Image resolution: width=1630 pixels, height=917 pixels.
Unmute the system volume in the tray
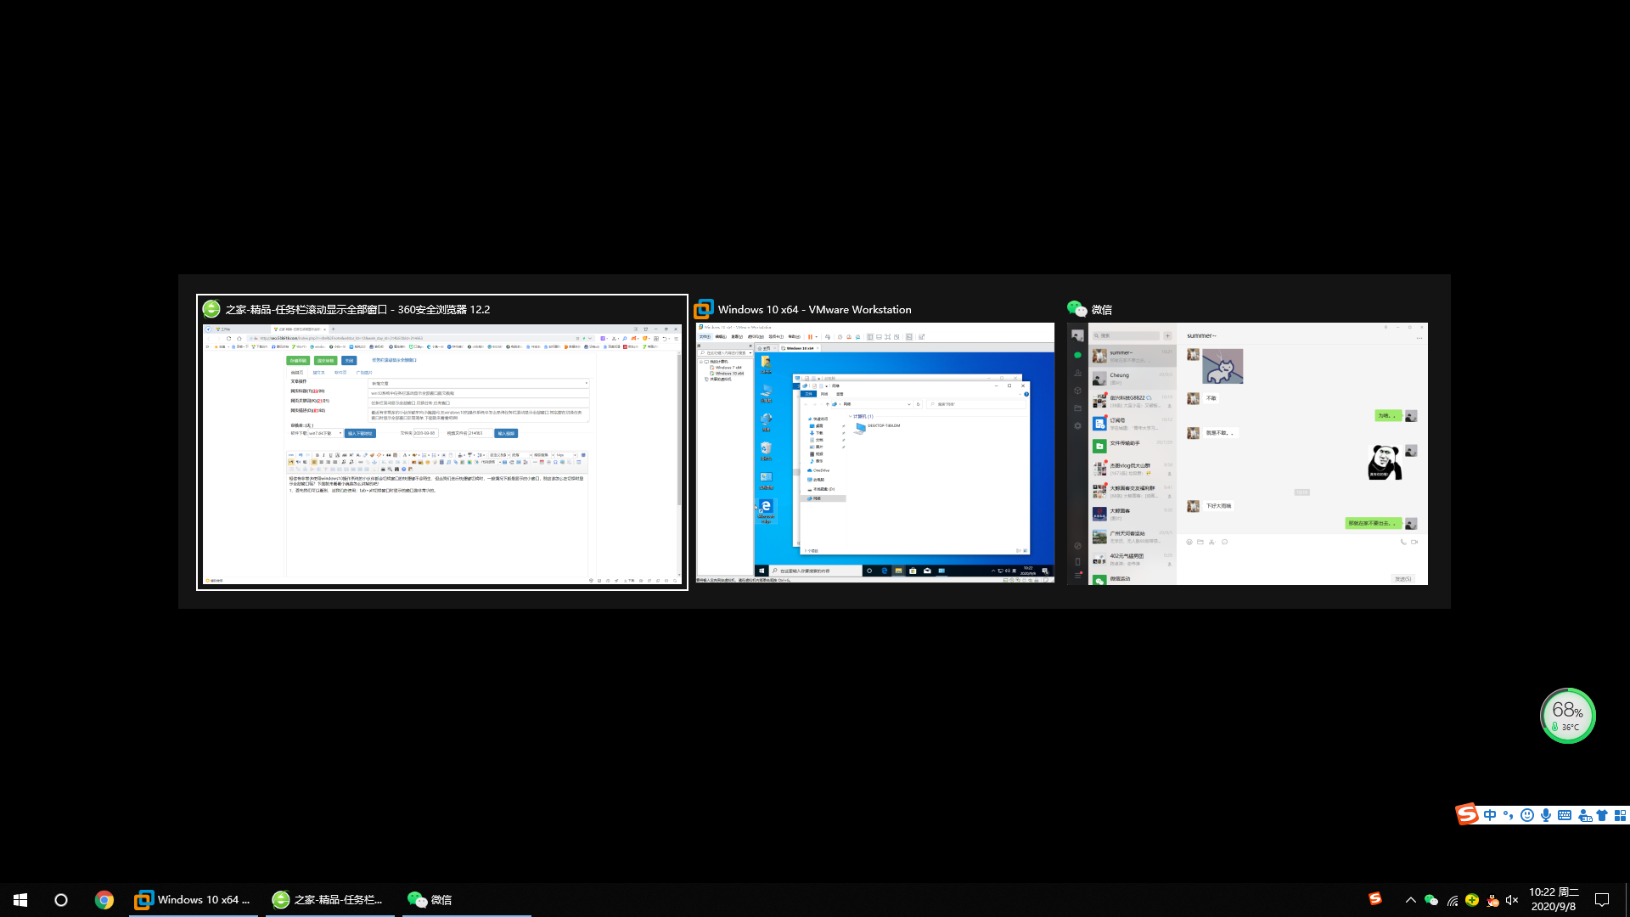(1511, 900)
